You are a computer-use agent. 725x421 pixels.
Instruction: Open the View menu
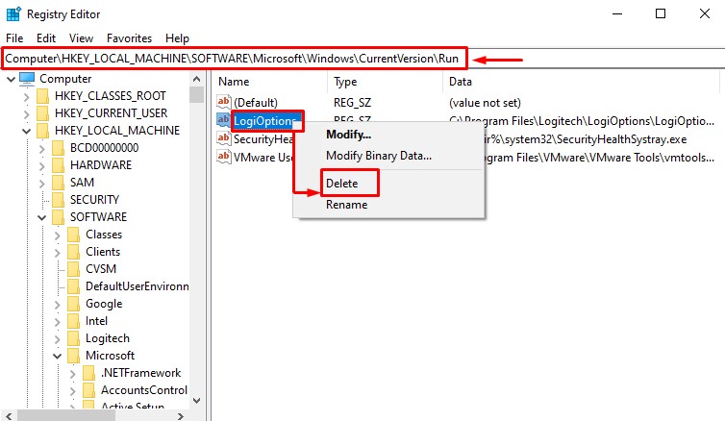point(81,38)
